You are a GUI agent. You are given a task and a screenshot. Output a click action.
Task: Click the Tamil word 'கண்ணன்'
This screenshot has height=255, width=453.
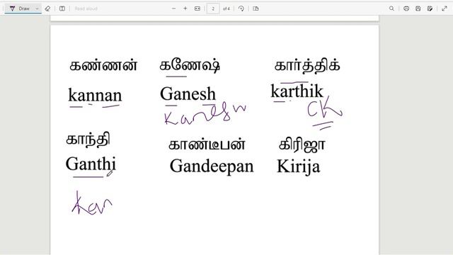[103, 65]
